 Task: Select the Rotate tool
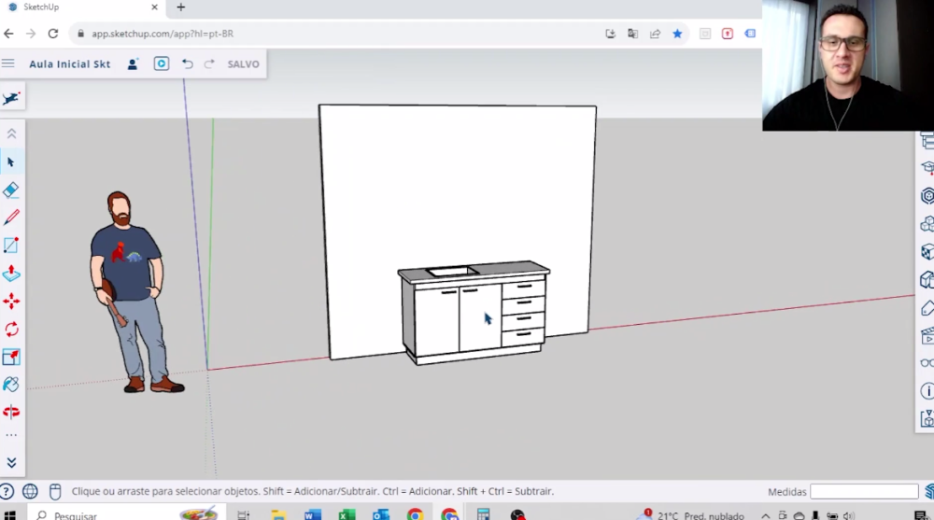click(10, 330)
